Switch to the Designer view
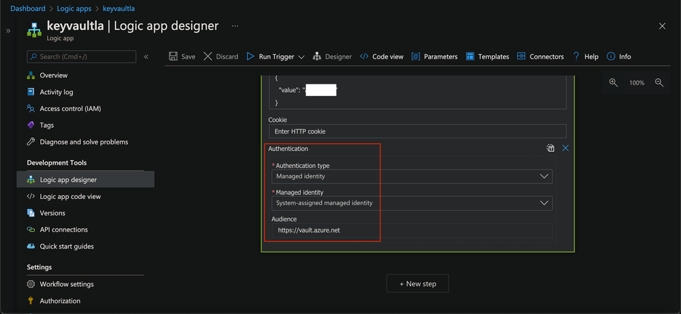 (332, 57)
